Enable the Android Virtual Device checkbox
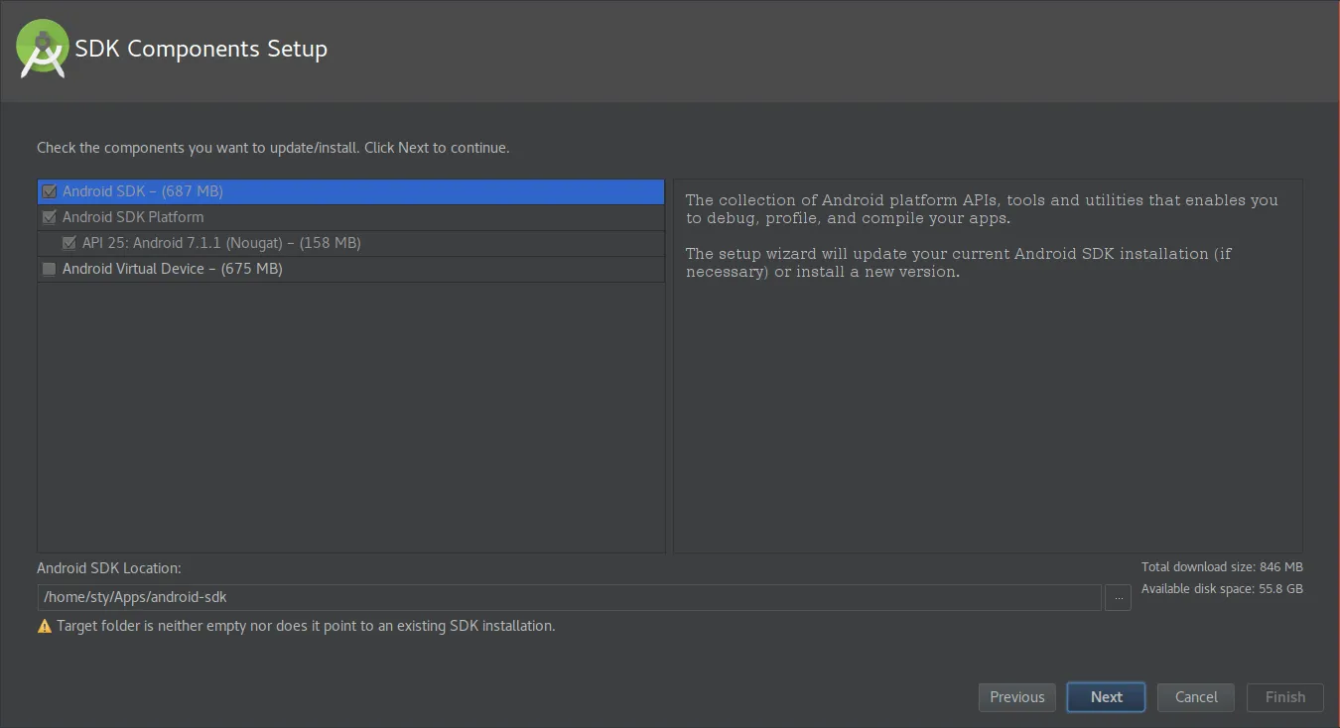The width and height of the screenshot is (1340, 728). [x=50, y=269]
